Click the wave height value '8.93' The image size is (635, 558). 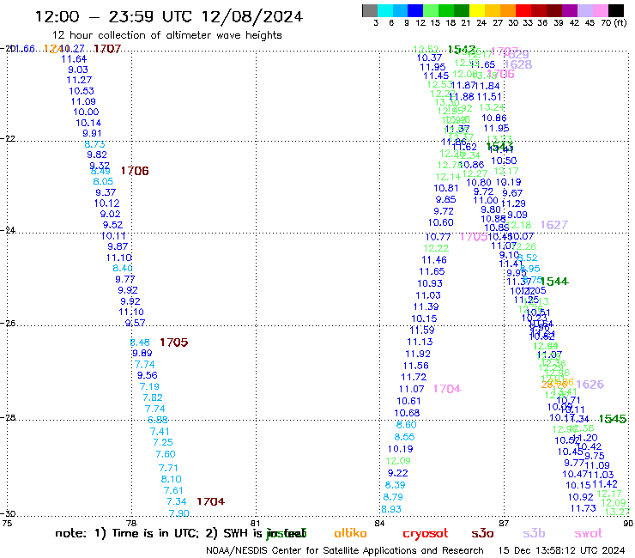[391, 509]
